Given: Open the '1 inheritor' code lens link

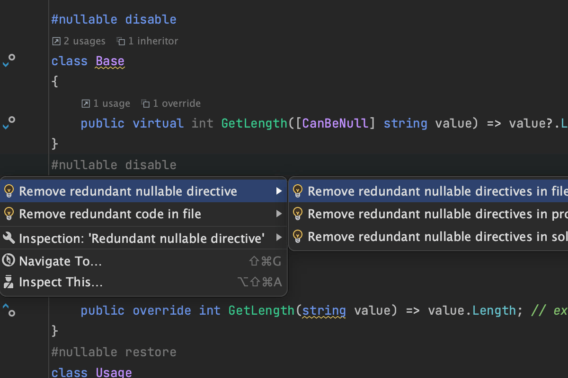Looking at the screenshot, I should [148, 41].
